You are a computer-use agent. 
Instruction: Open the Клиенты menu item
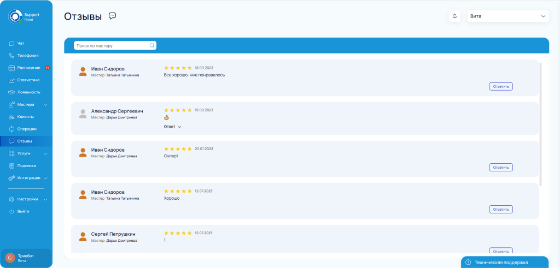click(25, 117)
